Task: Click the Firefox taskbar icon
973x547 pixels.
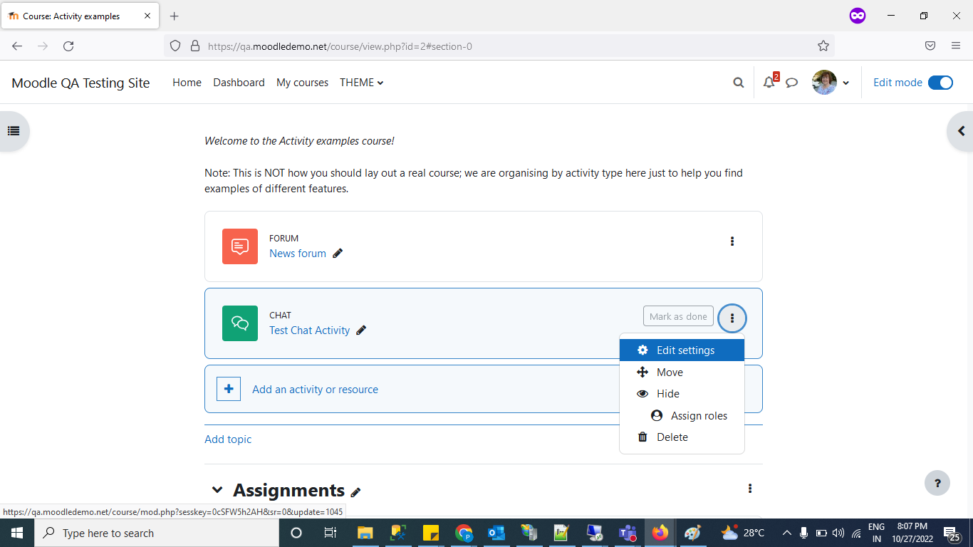Action: pyautogui.click(x=660, y=533)
